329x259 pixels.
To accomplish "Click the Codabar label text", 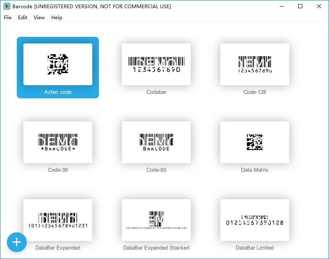I will click(156, 92).
